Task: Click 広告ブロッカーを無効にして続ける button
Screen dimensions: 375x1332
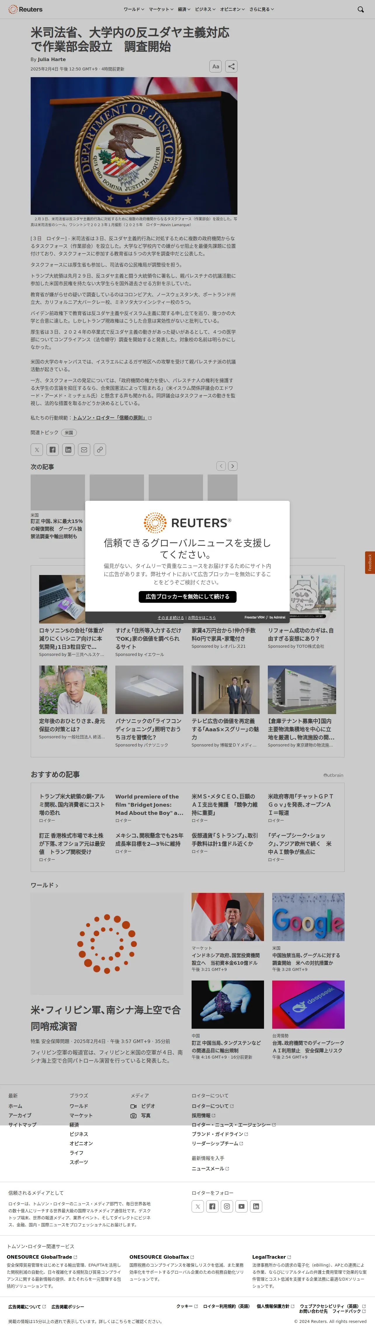Action: pos(187,597)
